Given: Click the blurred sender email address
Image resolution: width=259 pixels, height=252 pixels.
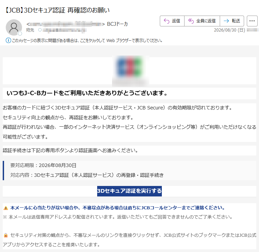Looking at the screenshot, I should (66, 24).
